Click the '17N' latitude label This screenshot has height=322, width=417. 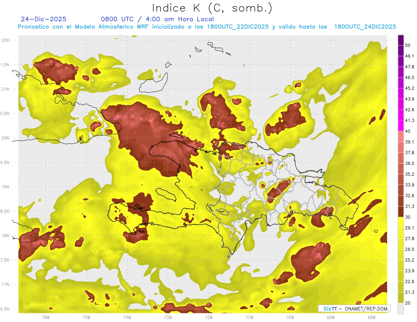pyautogui.click(x=6, y=284)
